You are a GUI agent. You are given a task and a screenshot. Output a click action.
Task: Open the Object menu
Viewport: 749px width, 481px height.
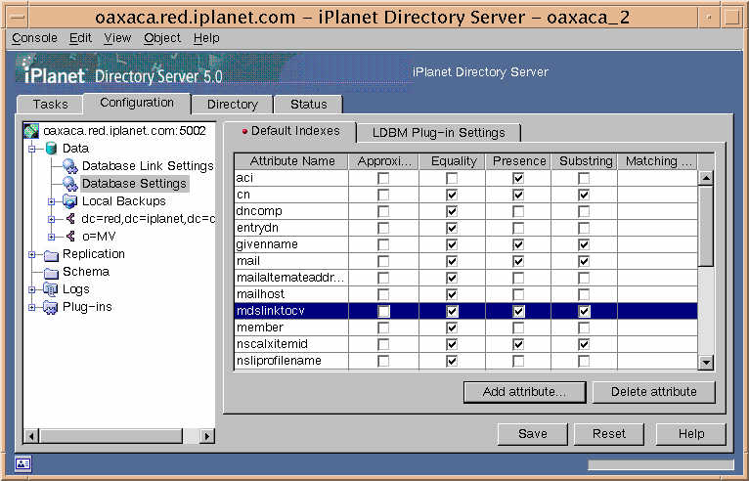(162, 38)
